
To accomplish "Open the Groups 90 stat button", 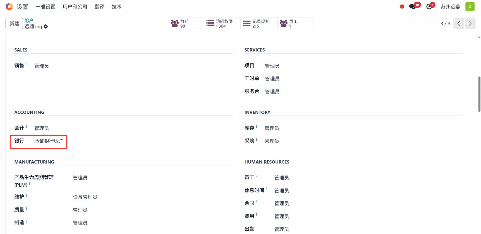I will [185, 24].
